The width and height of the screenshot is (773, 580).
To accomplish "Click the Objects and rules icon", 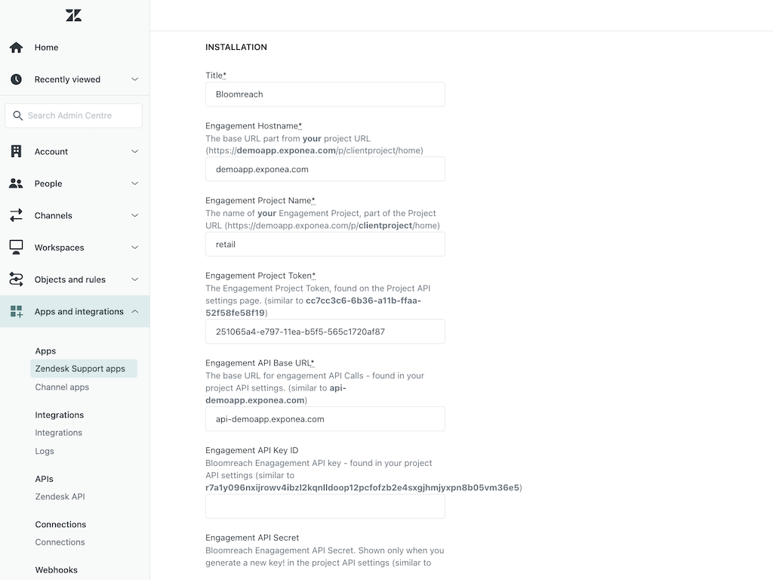I will pyautogui.click(x=16, y=279).
